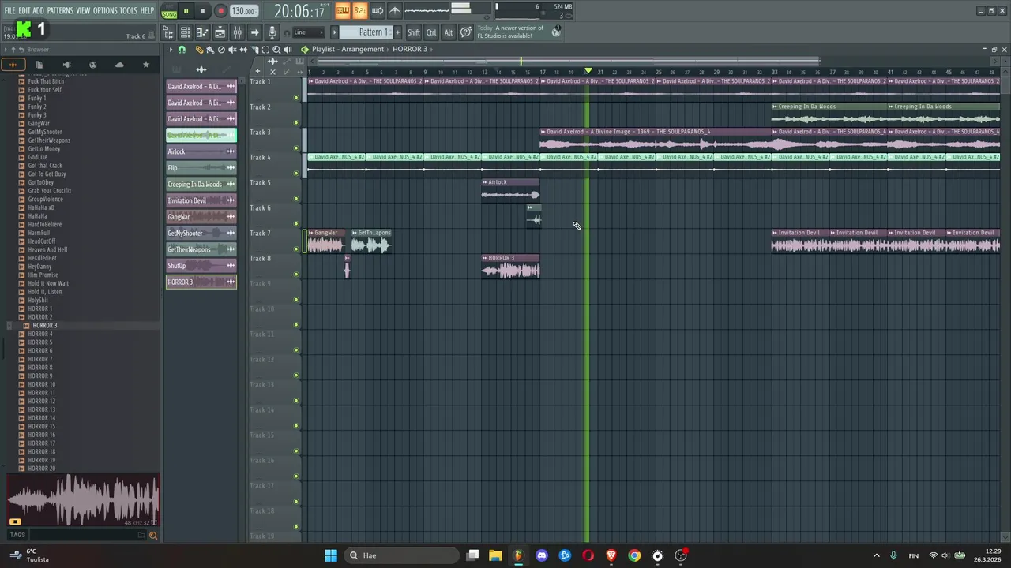Open browser globe online tab icon
This screenshot has height=568, width=1011.
[x=92, y=65]
